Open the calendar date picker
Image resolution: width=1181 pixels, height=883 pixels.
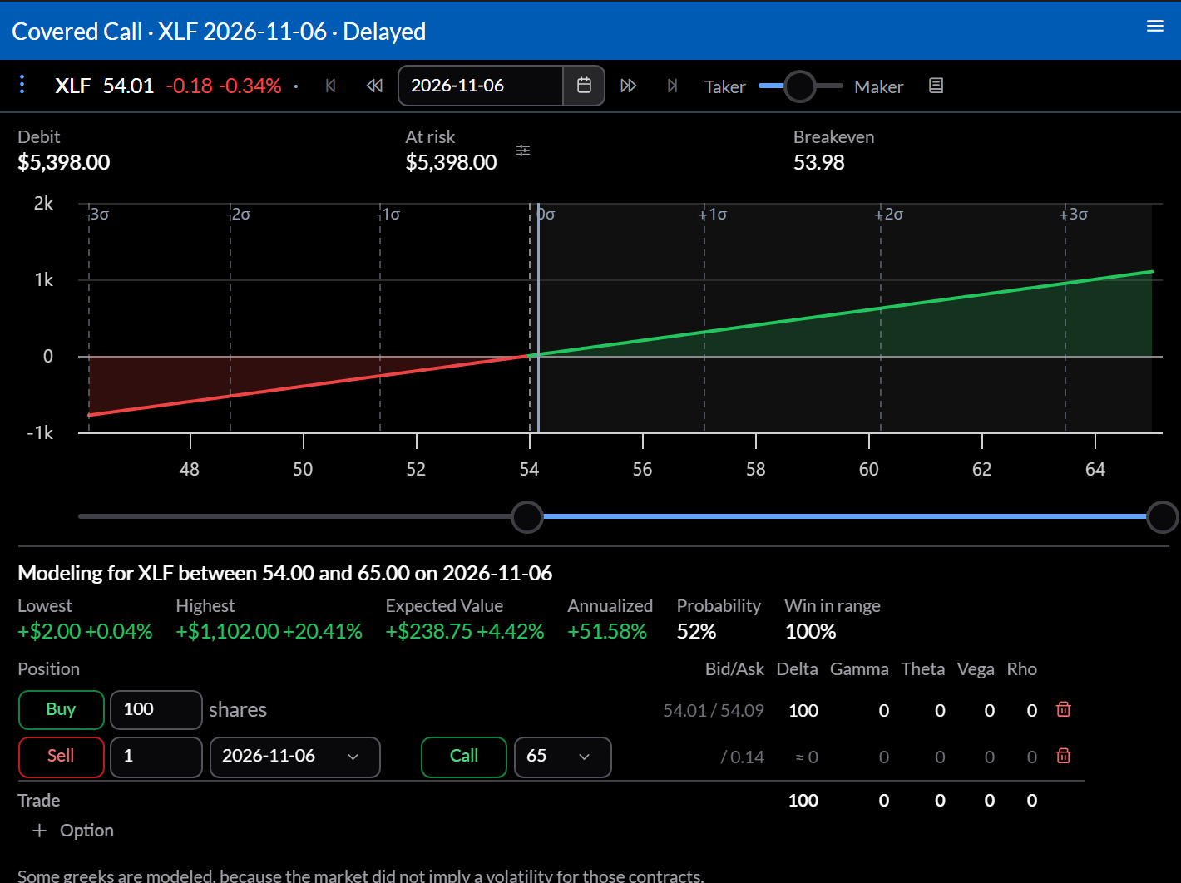[584, 86]
